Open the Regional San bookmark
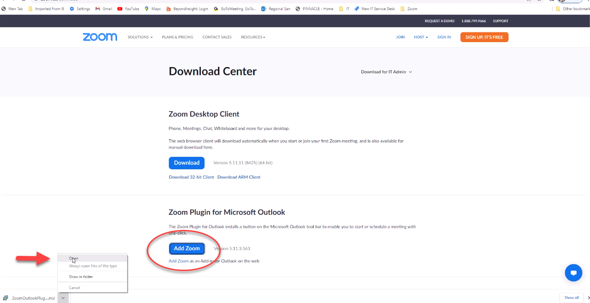Screen dimensions: 590x303 point(276,9)
